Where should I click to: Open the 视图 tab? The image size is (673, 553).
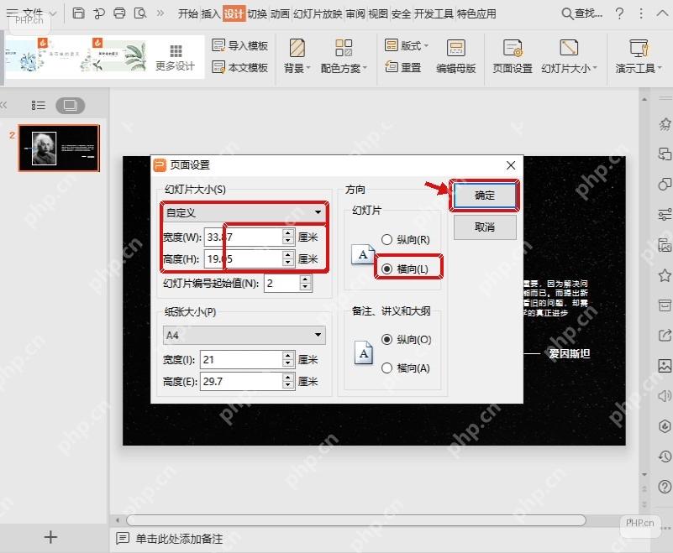(x=378, y=13)
